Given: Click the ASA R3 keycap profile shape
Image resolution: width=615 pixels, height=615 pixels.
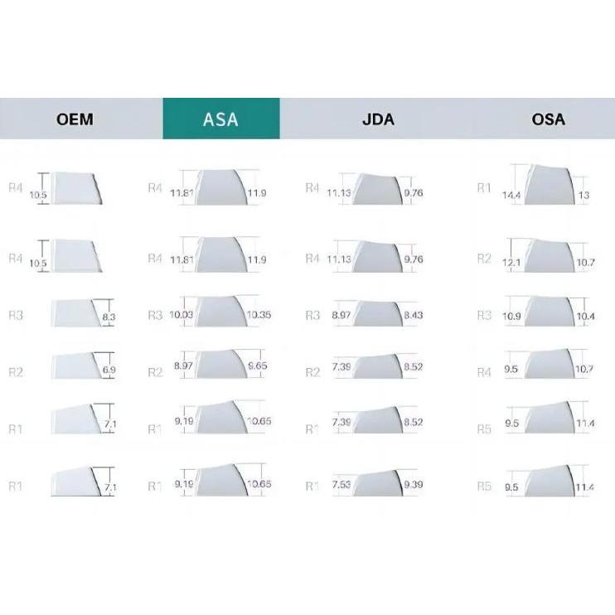Looking at the screenshot, I should click(x=220, y=312).
